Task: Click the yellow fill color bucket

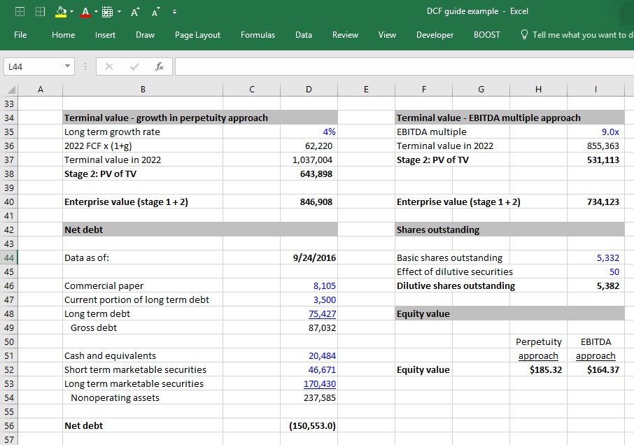Action: click(61, 12)
